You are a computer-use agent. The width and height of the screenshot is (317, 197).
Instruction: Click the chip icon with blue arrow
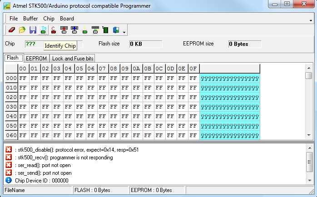(74, 30)
